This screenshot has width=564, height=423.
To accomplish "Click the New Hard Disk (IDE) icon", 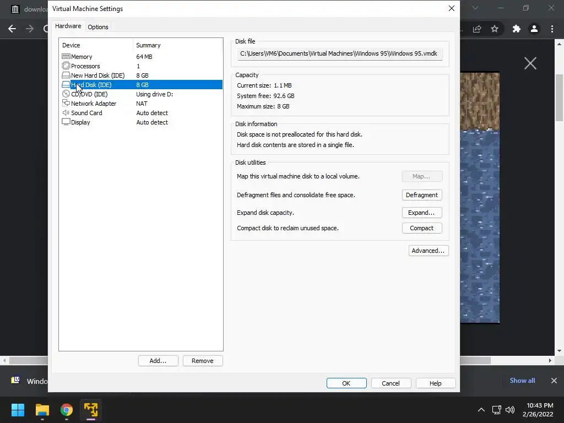I will click(x=66, y=75).
